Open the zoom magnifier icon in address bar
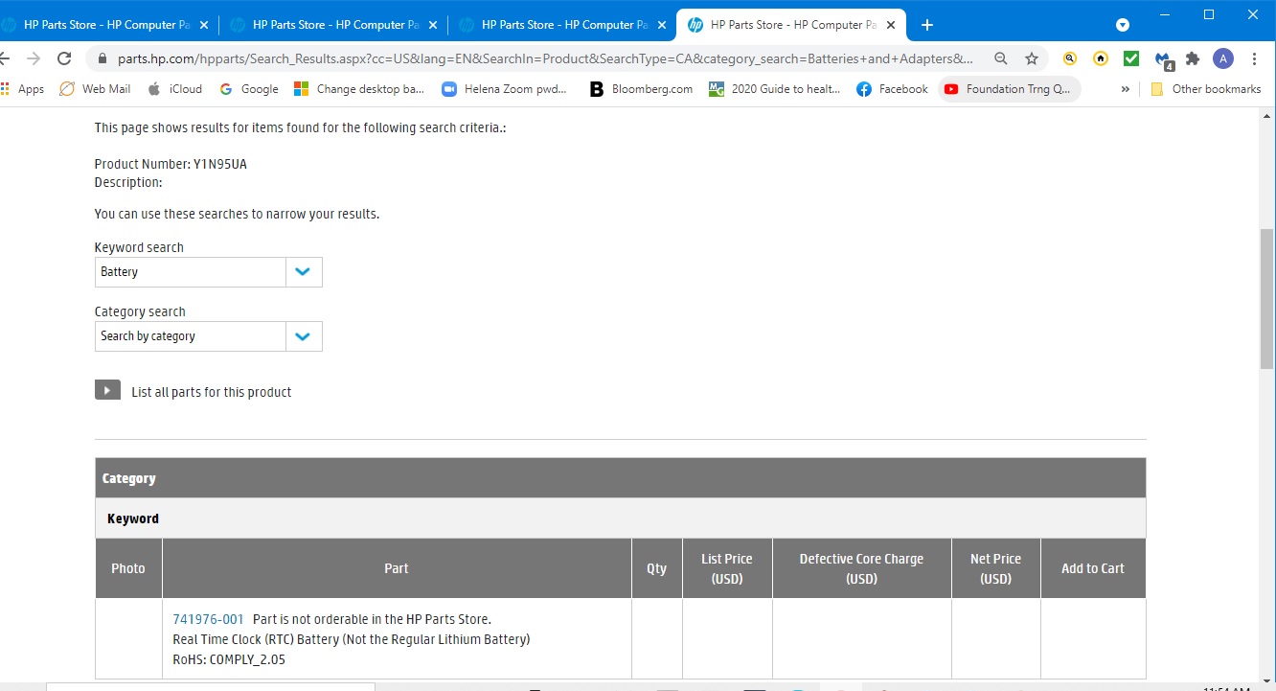The image size is (1276, 691). 1001,58
